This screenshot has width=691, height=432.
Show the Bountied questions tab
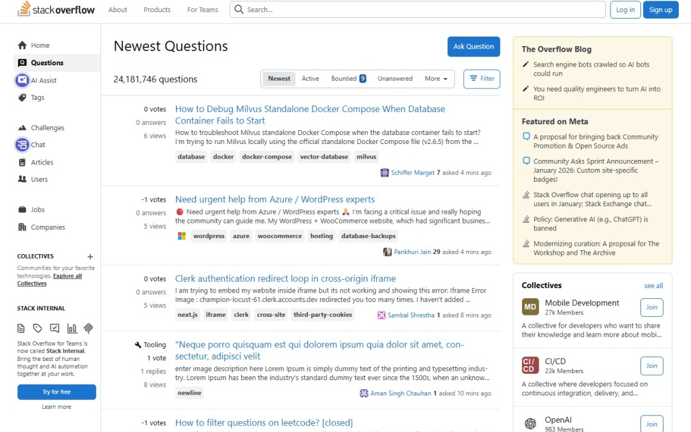click(x=348, y=79)
